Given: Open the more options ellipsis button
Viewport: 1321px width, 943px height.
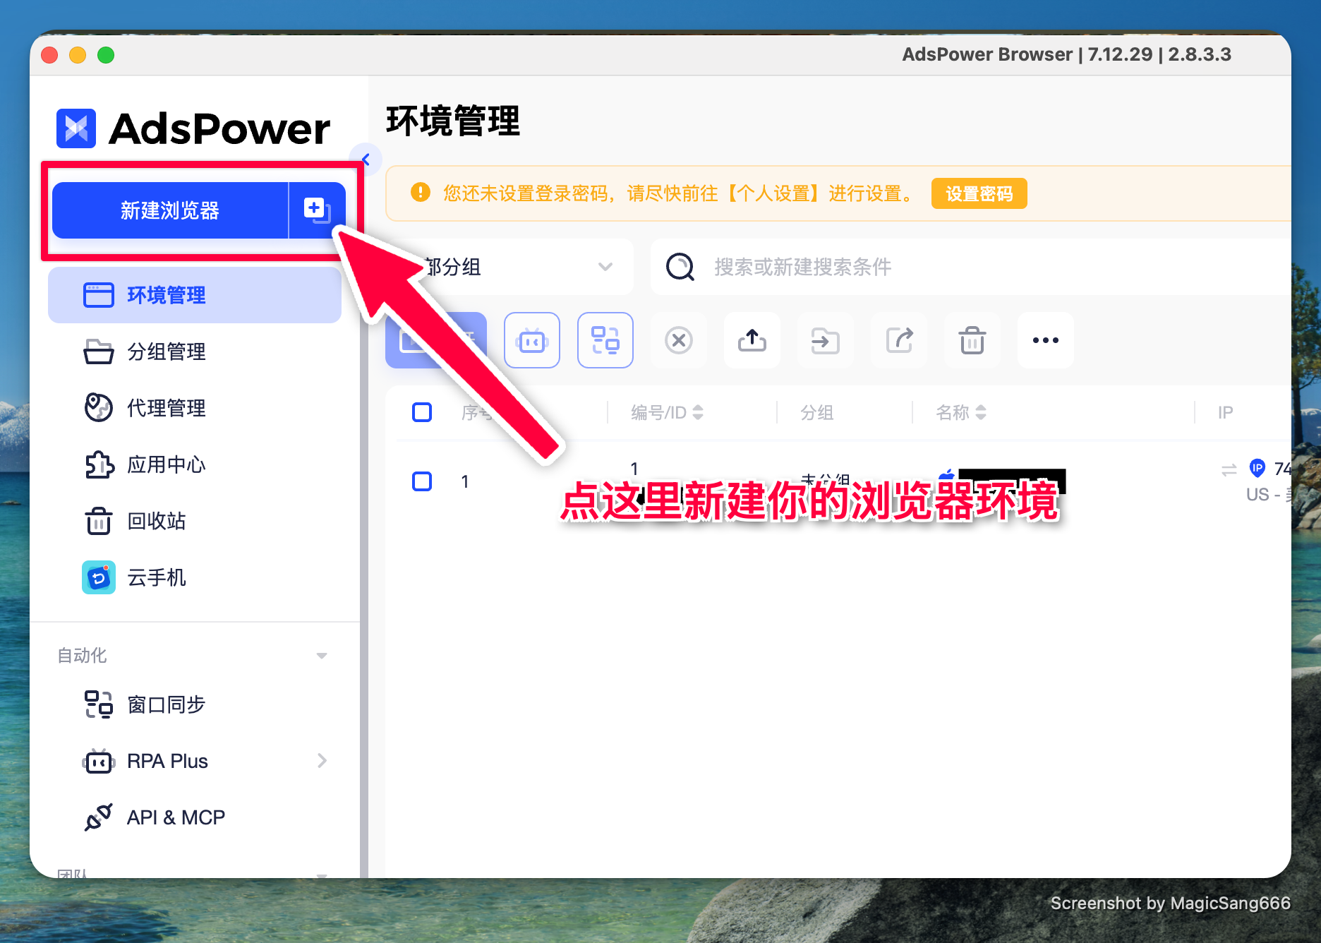Looking at the screenshot, I should (1046, 341).
